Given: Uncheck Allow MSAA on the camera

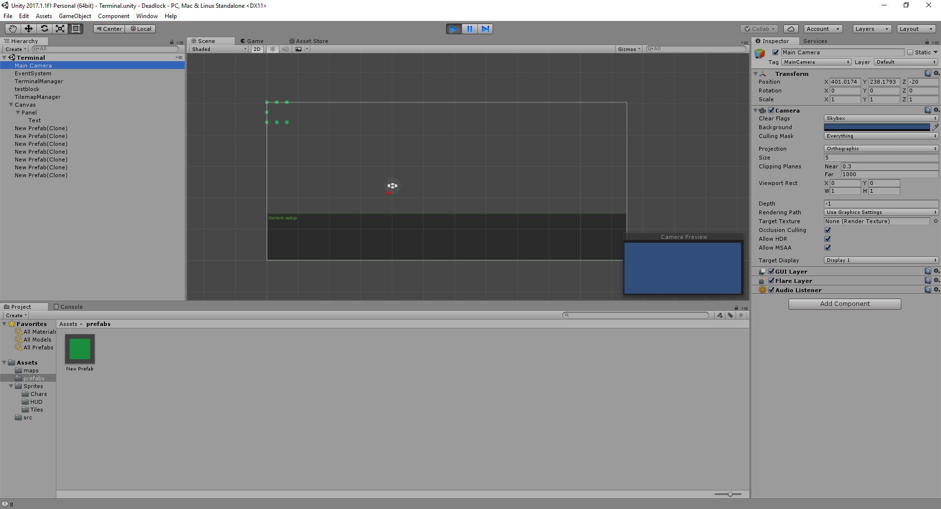Looking at the screenshot, I should pyautogui.click(x=827, y=248).
